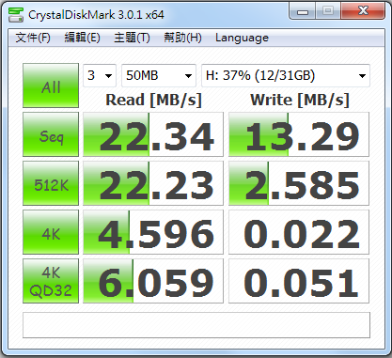Click the empty comment field at bottom
Viewport: 392px width, 358px height.
click(x=196, y=325)
